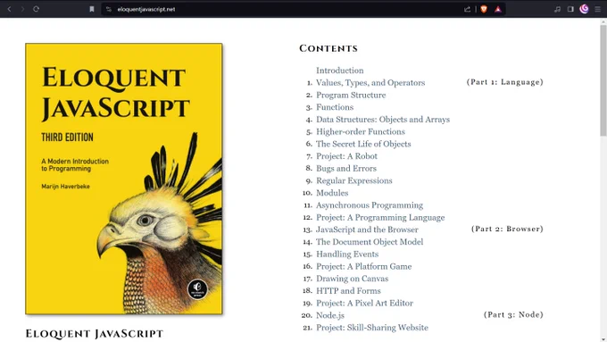Image resolution: width=607 pixels, height=342 pixels.
Task: Click Eloquent JavaScript heading below the cover
Action: coord(95,333)
